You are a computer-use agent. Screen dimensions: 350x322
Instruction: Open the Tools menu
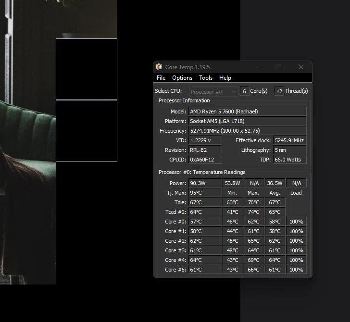(206, 78)
